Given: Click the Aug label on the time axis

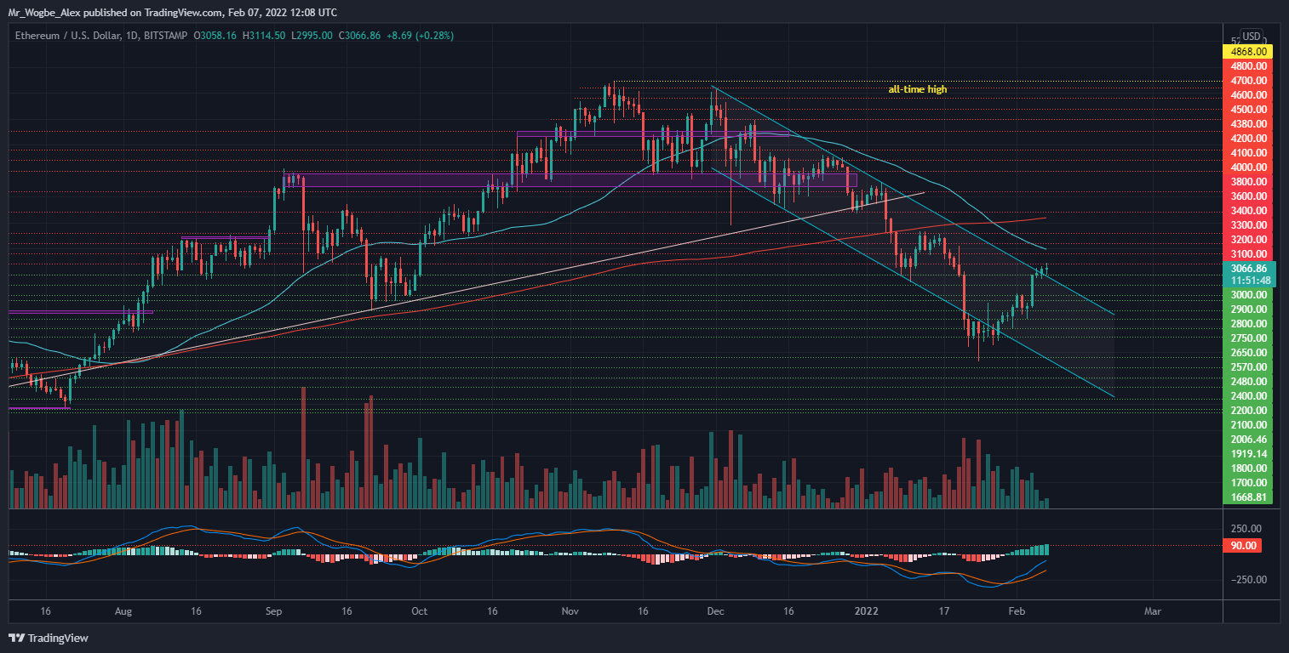Looking at the screenshot, I should click(x=123, y=610).
